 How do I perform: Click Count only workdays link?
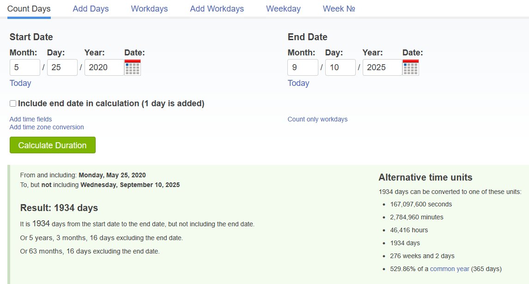point(317,119)
